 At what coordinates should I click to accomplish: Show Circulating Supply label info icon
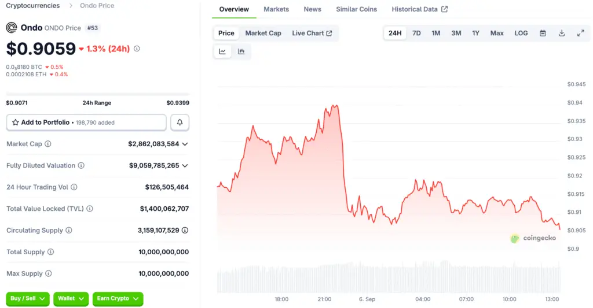[x=69, y=230]
